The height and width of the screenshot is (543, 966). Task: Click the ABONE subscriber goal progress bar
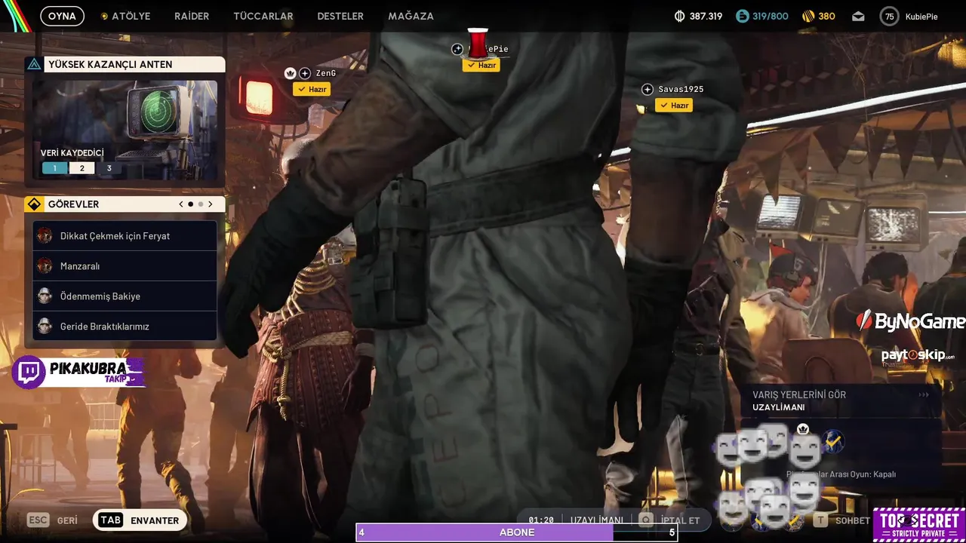(517, 532)
